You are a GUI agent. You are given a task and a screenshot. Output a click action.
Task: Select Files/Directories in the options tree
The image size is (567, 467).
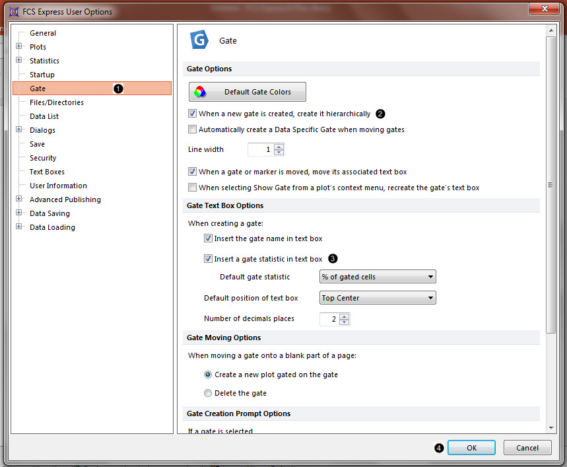(x=56, y=102)
